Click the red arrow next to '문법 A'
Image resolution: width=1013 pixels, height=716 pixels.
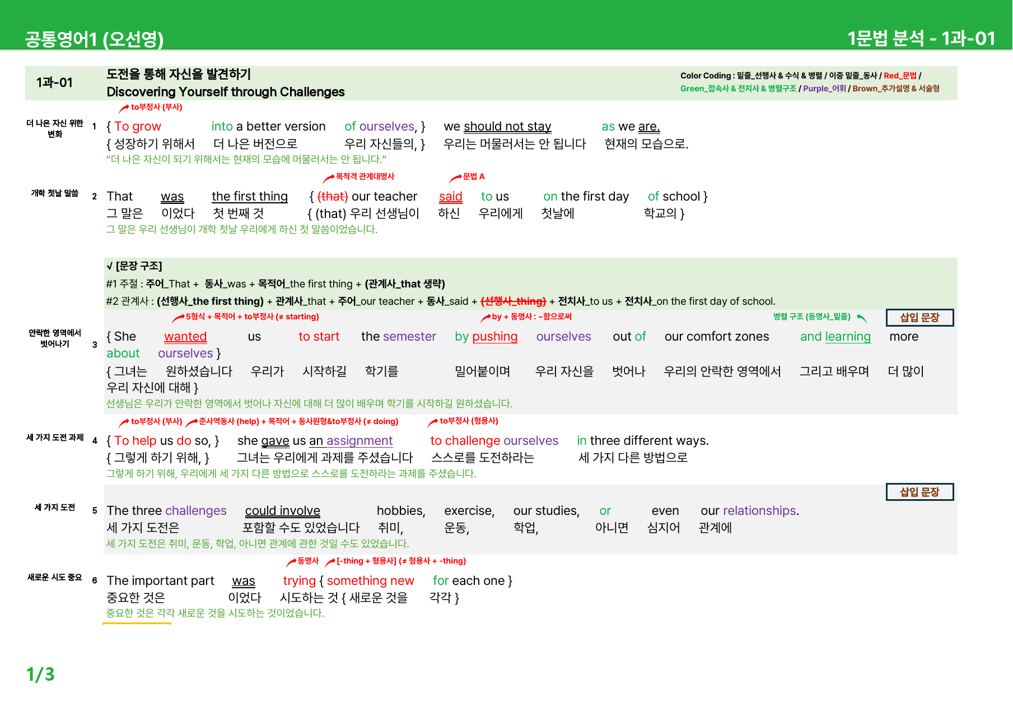pos(456,178)
